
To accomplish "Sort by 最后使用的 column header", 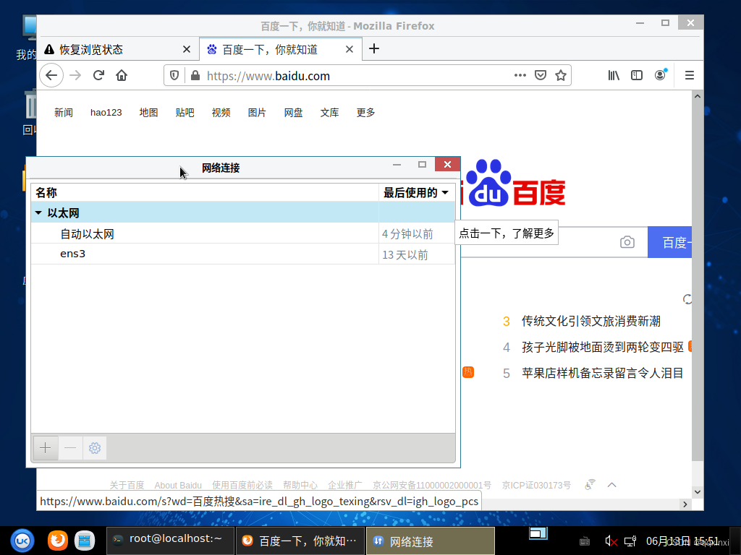I will pos(416,192).
